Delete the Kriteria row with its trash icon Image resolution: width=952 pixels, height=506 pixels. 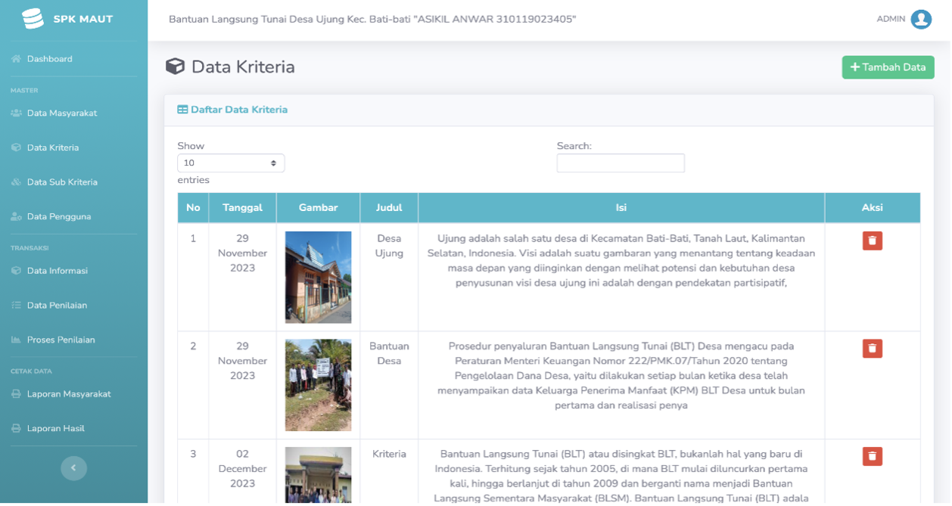pos(873,456)
